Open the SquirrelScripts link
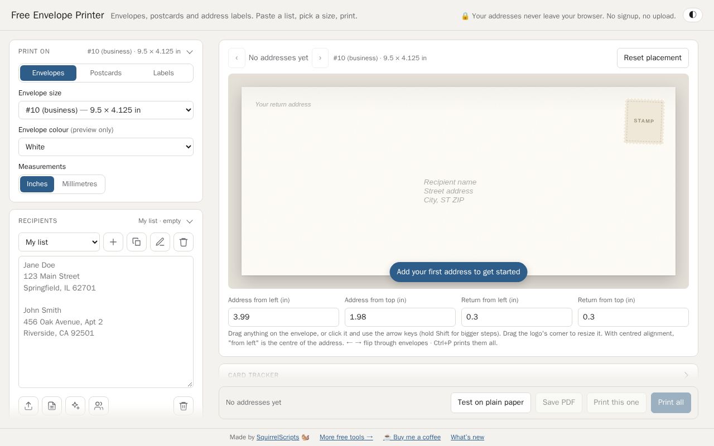This screenshot has height=446, width=714. tap(278, 437)
